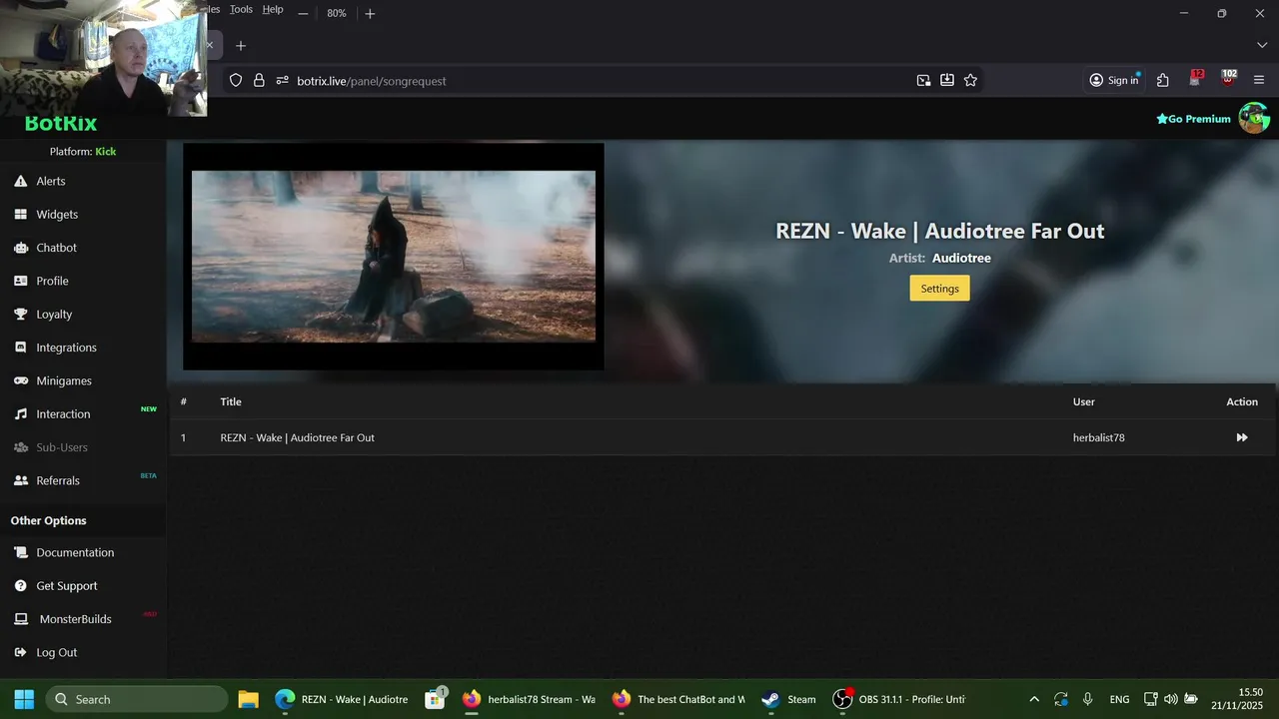The height and width of the screenshot is (719, 1279).
Task: Open Minigames in the sidebar
Action: point(64,380)
